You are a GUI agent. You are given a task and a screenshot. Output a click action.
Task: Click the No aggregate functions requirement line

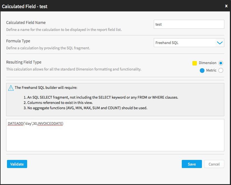(x=86, y=108)
